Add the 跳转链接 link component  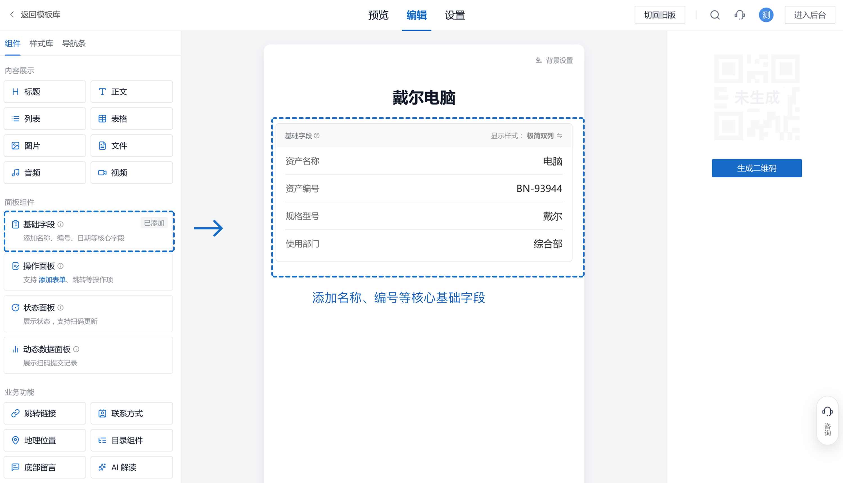[45, 413]
